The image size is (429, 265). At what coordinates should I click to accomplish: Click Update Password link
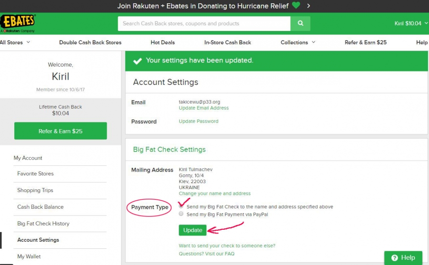pos(199,121)
